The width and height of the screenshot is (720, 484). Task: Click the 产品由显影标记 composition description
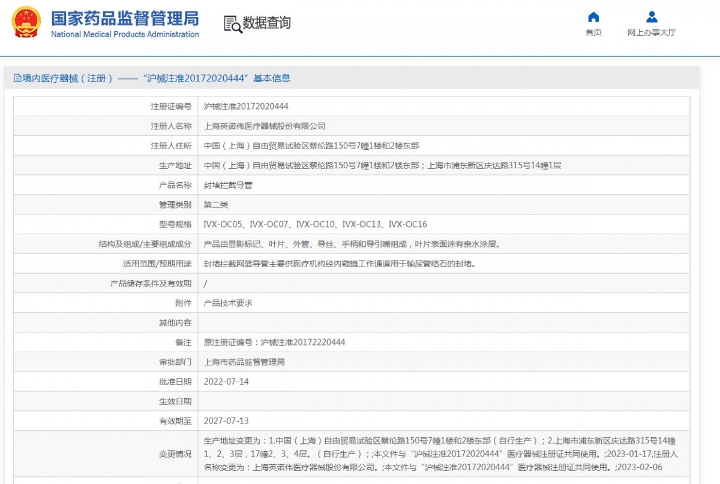[x=352, y=244]
